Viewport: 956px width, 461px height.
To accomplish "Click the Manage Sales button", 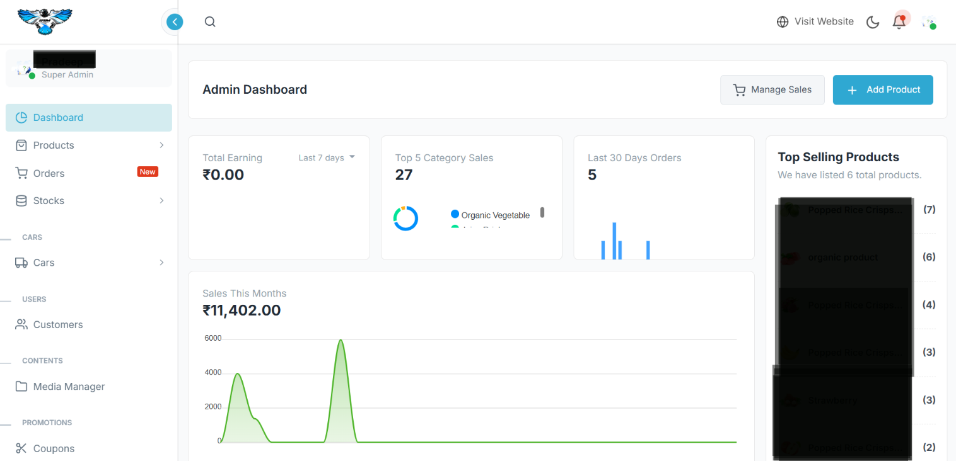I will click(x=772, y=90).
